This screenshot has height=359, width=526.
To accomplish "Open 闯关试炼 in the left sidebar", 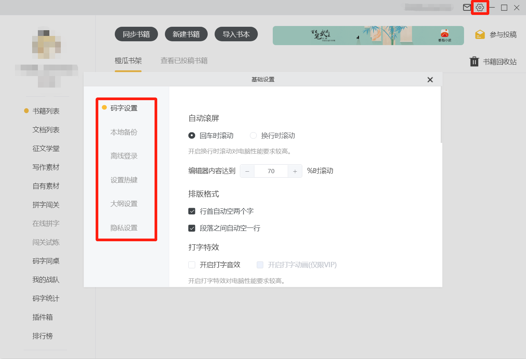I will (x=46, y=242).
